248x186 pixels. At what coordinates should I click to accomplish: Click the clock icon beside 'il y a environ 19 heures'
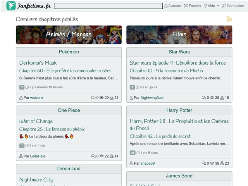(27, 87)
